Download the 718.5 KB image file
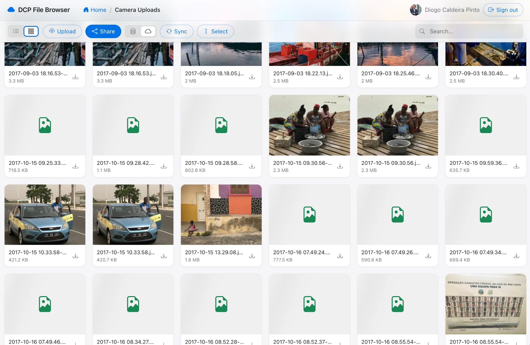Viewport: 530px width, 345px height. tap(76, 166)
